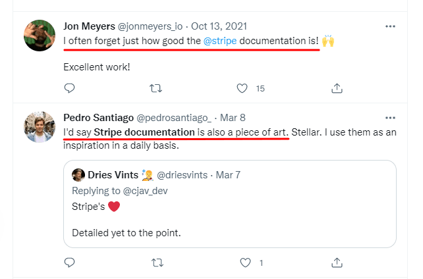
Task: Retweet Pedro Santiago's tweet
Action: tap(156, 263)
